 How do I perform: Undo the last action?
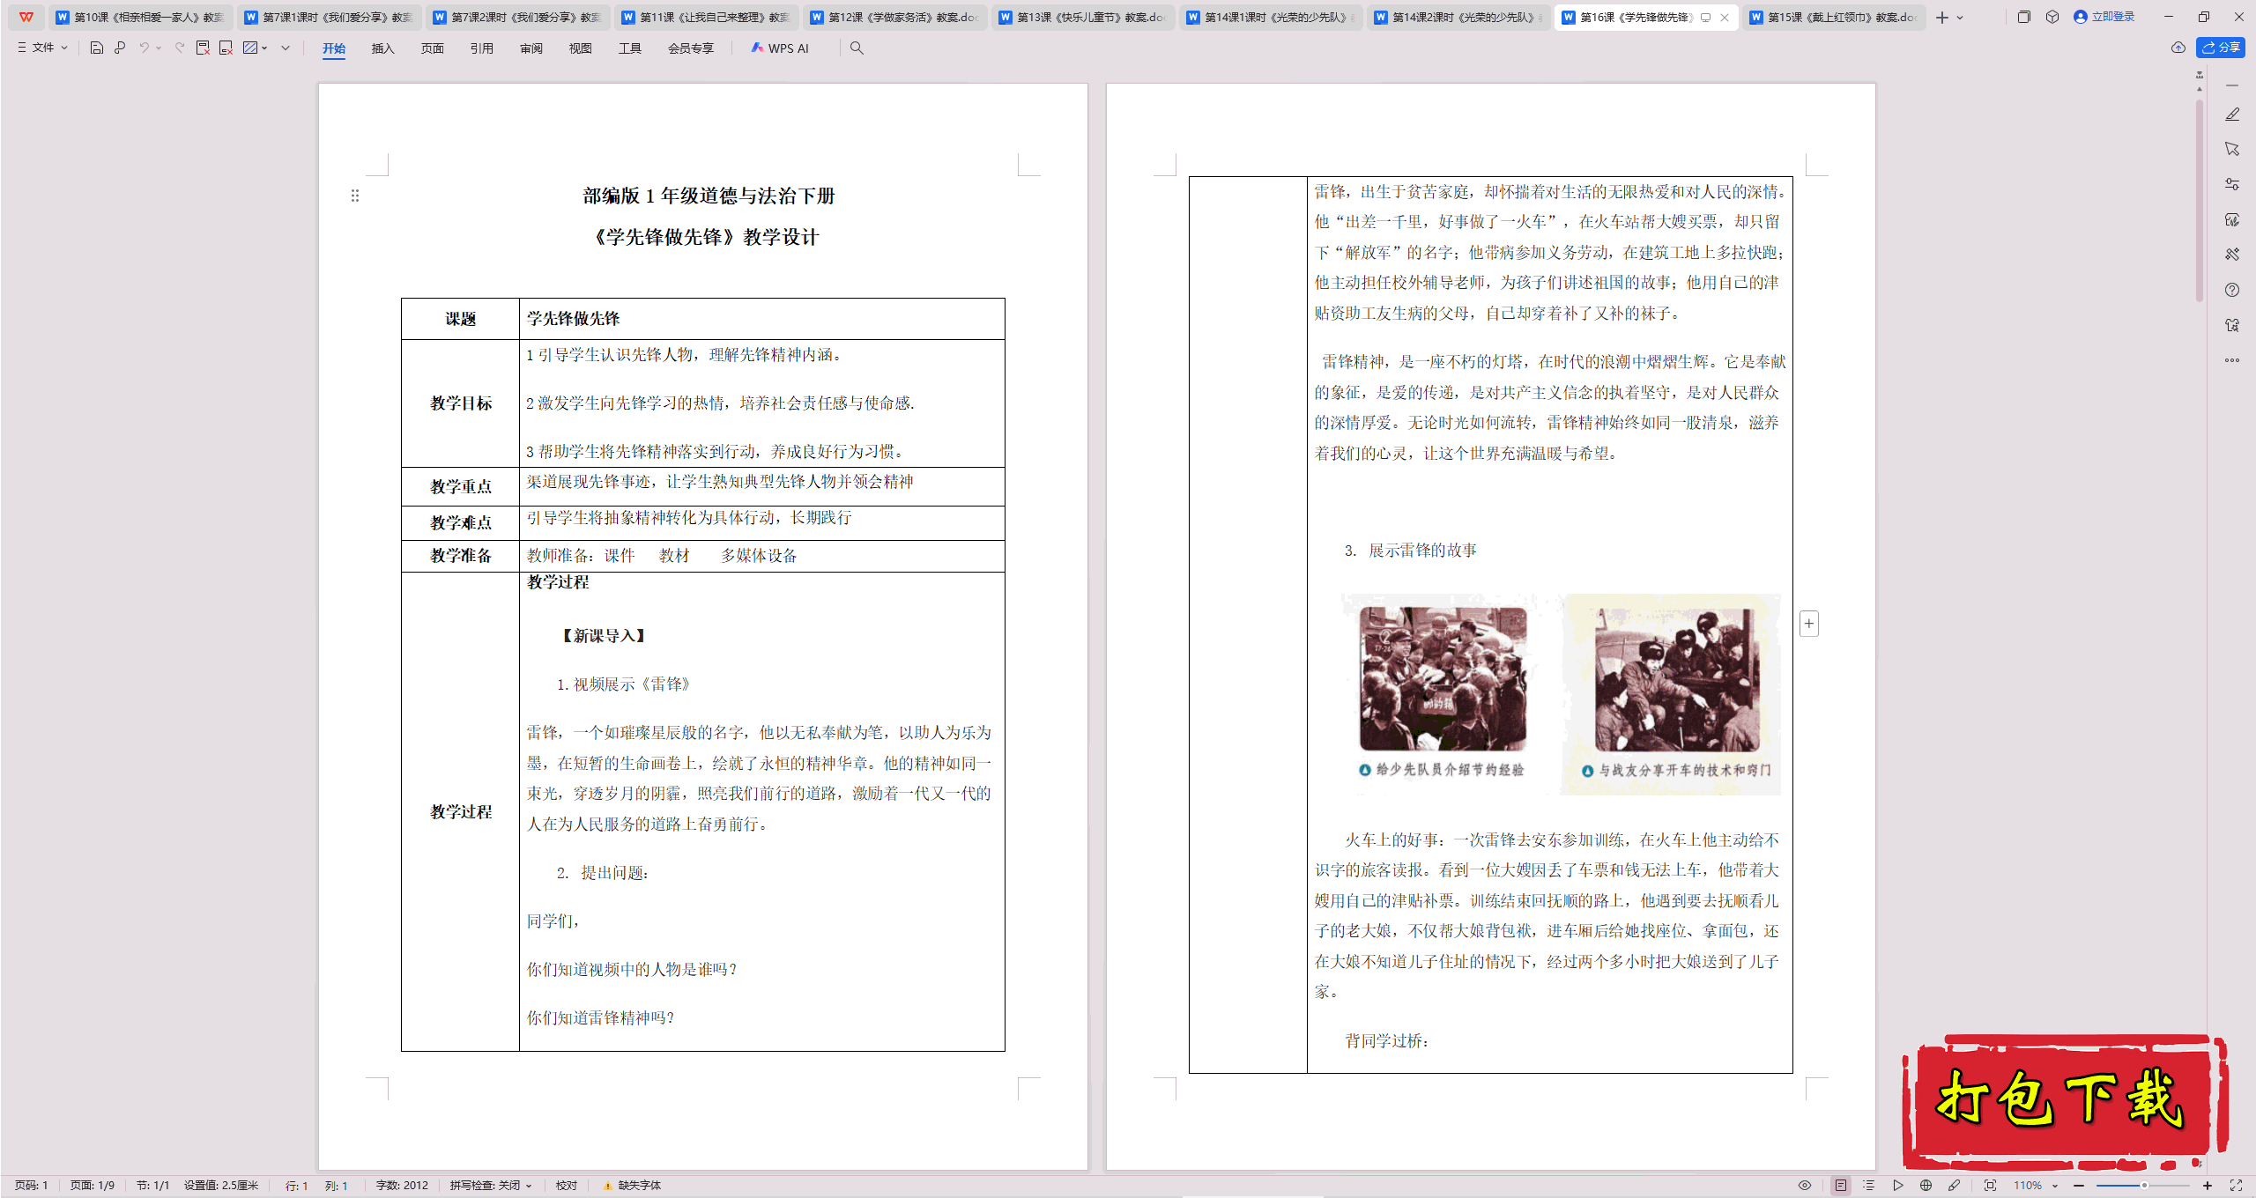pyautogui.click(x=144, y=48)
